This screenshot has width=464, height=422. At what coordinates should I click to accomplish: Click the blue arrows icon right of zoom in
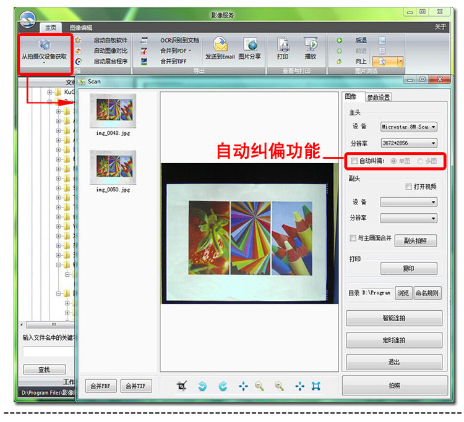300,386
